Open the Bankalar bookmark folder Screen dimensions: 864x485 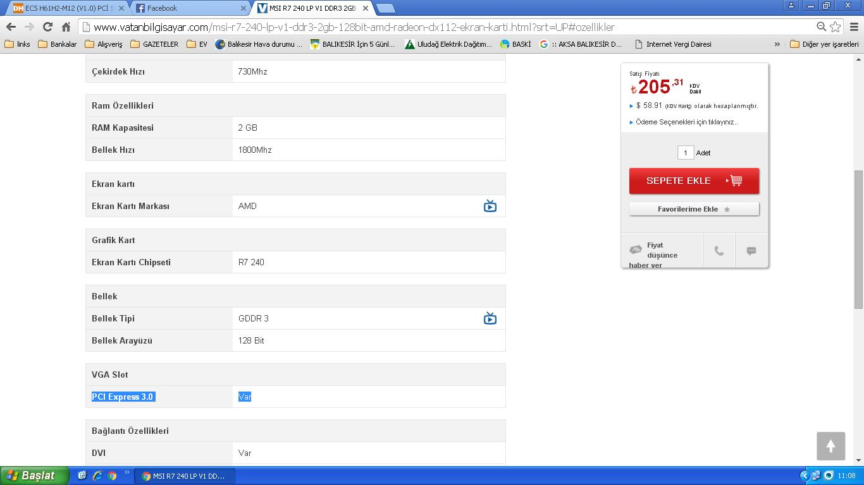[x=58, y=44]
